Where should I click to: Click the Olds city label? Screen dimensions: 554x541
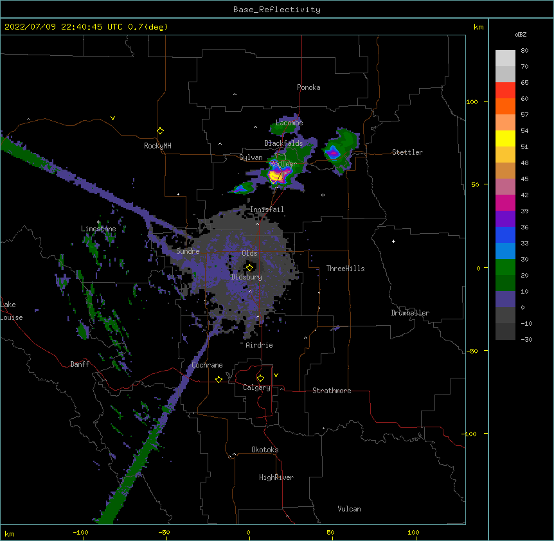[249, 253]
